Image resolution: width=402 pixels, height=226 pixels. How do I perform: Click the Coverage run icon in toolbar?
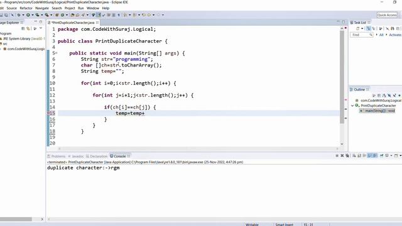(38, 15)
